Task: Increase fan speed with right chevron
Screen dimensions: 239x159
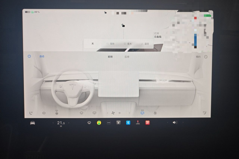Action: pos(129,113)
